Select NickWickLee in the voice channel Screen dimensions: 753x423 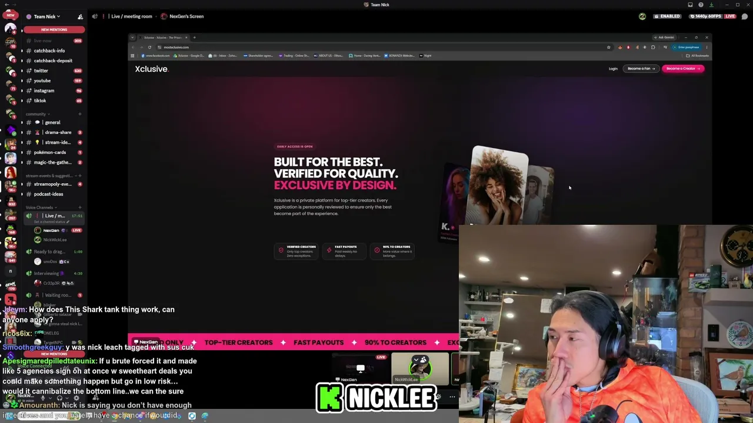[x=58, y=240]
